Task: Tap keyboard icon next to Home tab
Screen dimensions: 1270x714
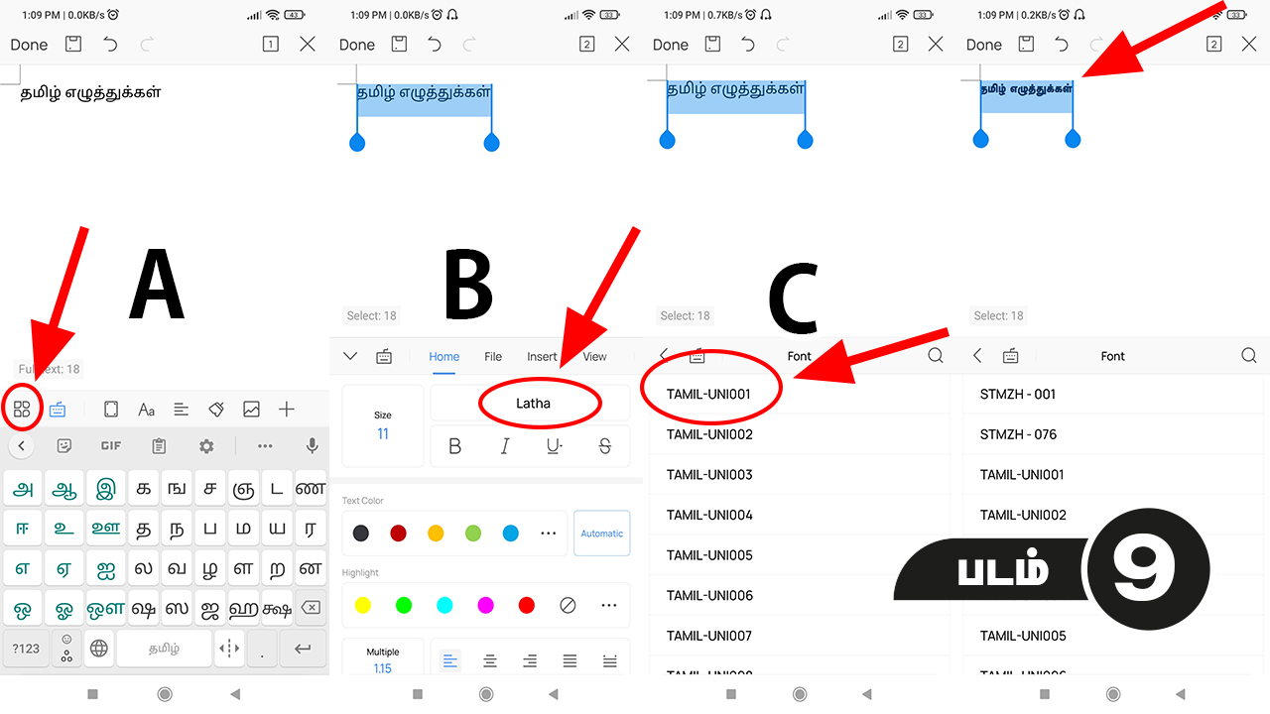Action: (384, 356)
